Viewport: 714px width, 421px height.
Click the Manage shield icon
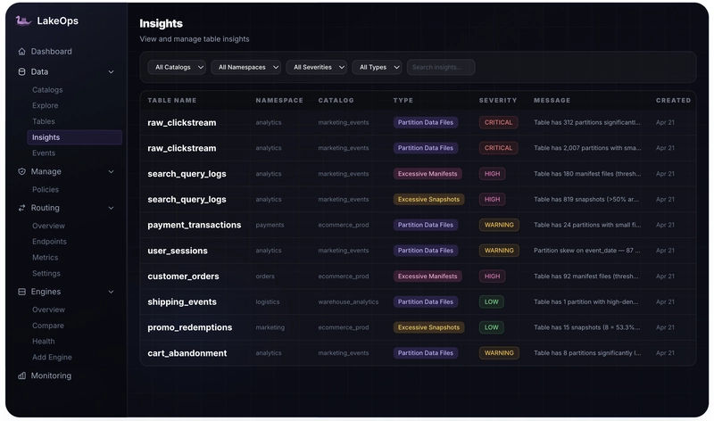(x=21, y=171)
